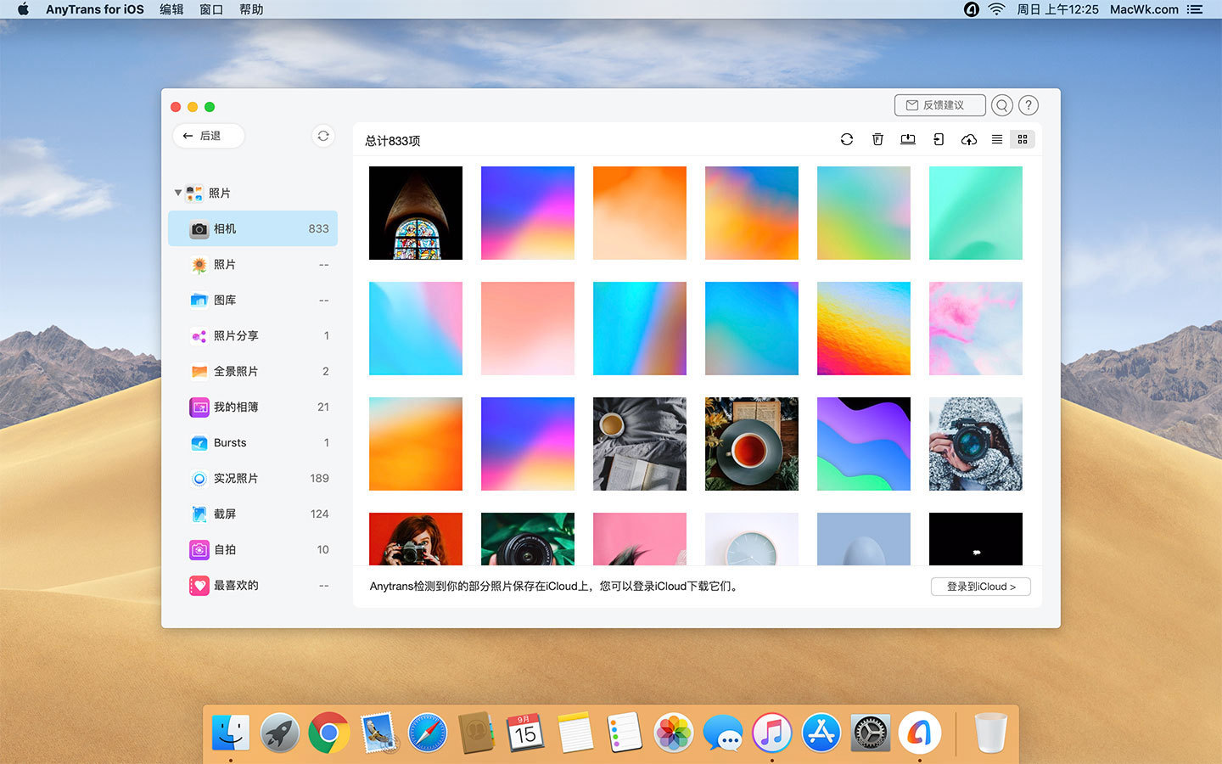Open Reminders from the dock
This screenshot has height=764, width=1222.
pos(624,733)
